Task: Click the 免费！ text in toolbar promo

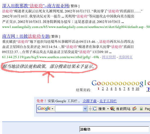Action: click(41, 101)
